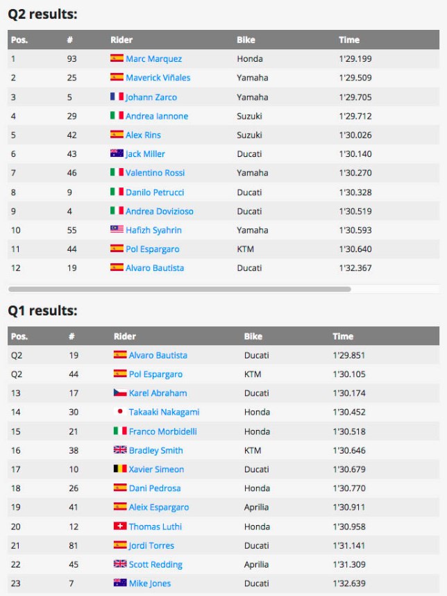Click the Swiss flag next to Thomas Luthi
447x596 pixels.
click(120, 526)
